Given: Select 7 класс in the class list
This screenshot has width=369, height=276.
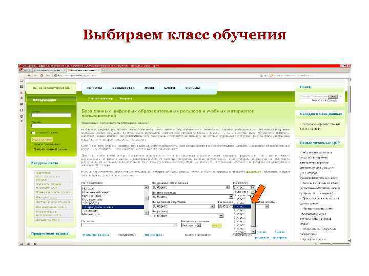Looking at the screenshot, I should tap(242, 221).
